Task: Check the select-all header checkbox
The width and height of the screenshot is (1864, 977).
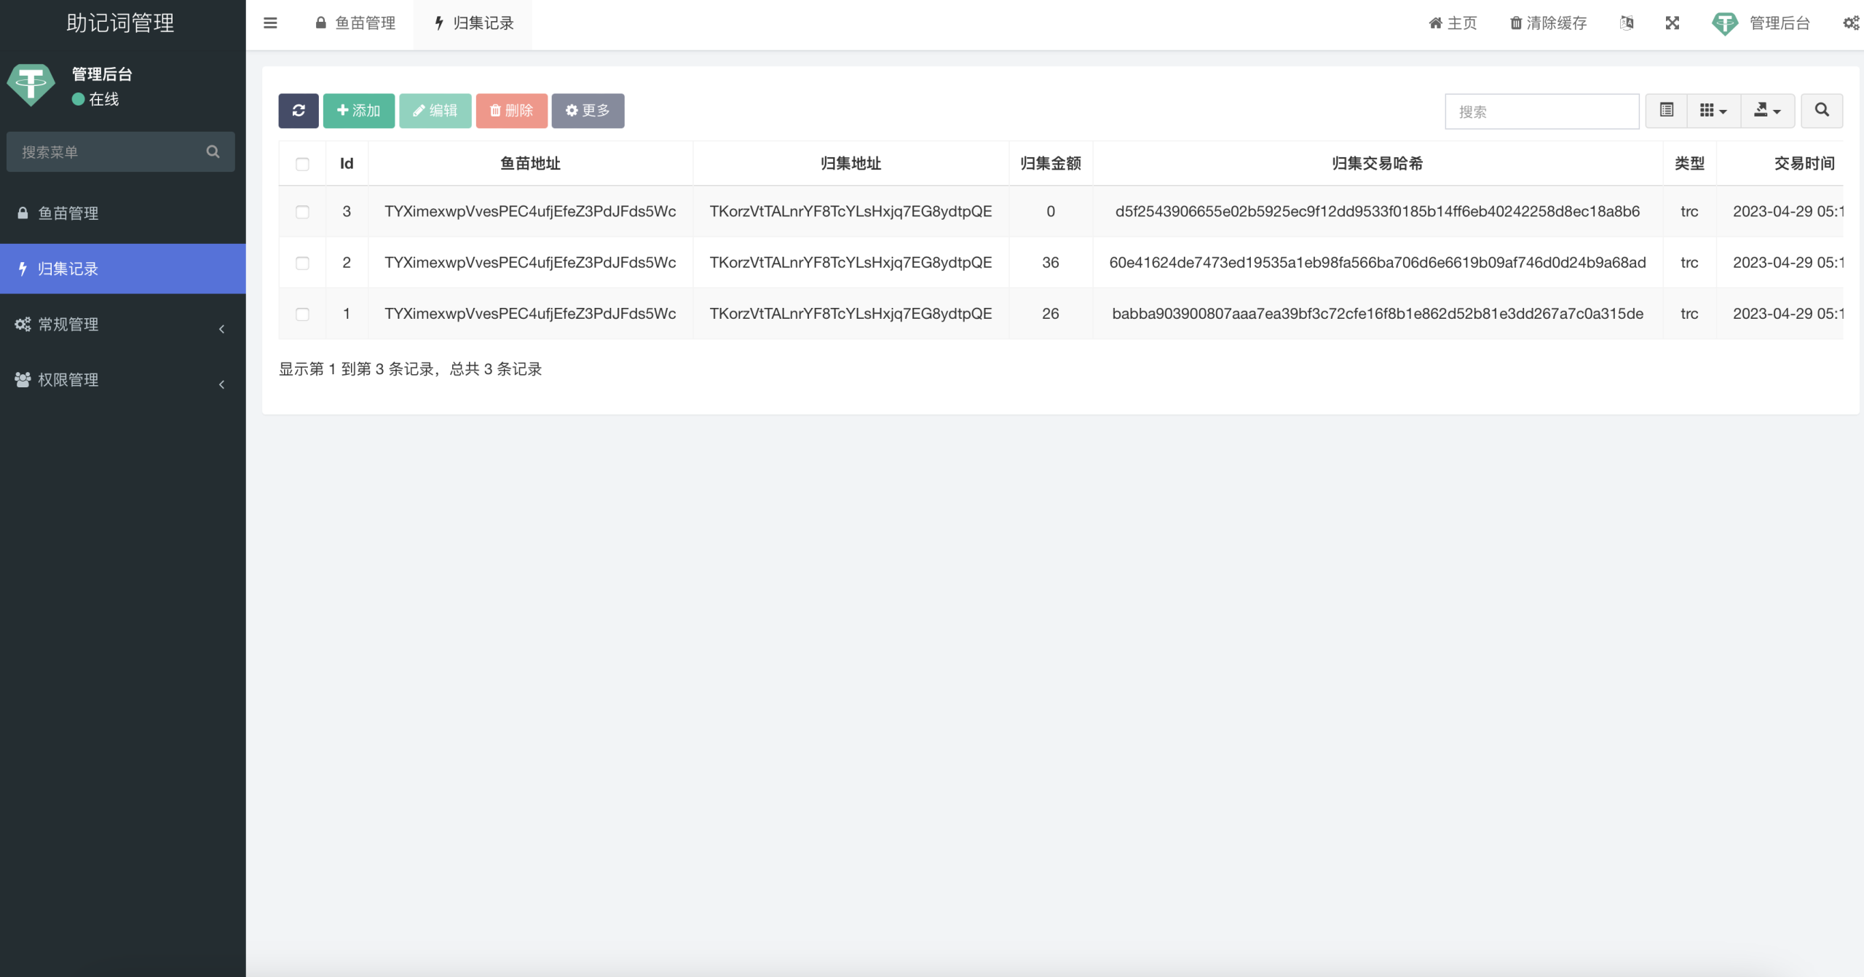Action: click(x=302, y=164)
